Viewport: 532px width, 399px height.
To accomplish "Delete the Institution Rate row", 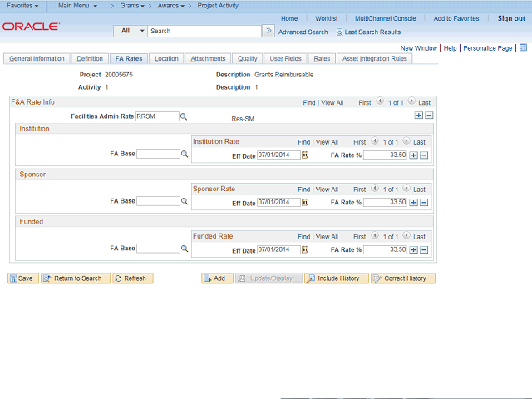I will pyautogui.click(x=424, y=155).
